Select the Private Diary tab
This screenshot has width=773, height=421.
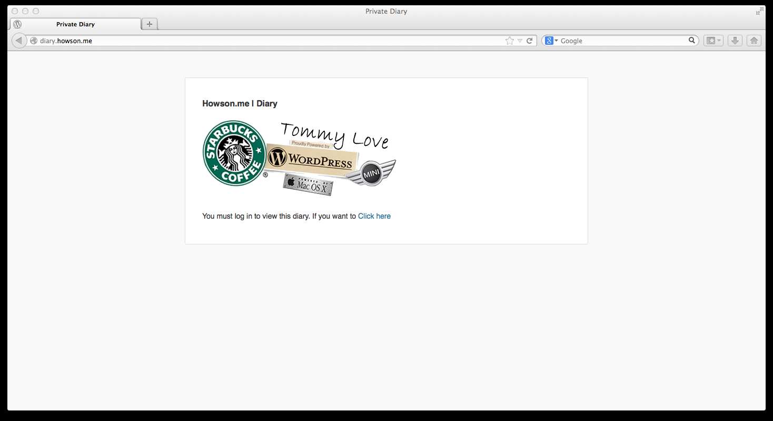(75, 24)
